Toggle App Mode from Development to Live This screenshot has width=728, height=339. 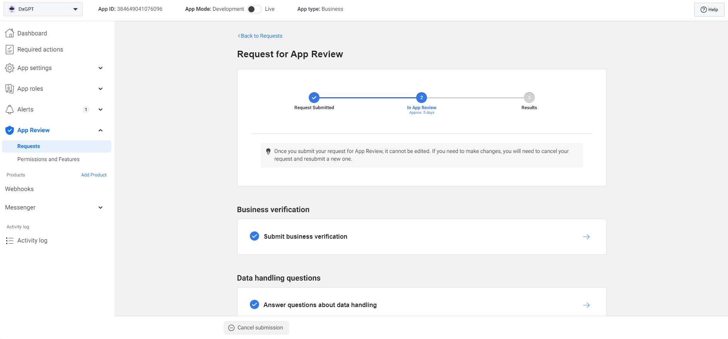[254, 9]
